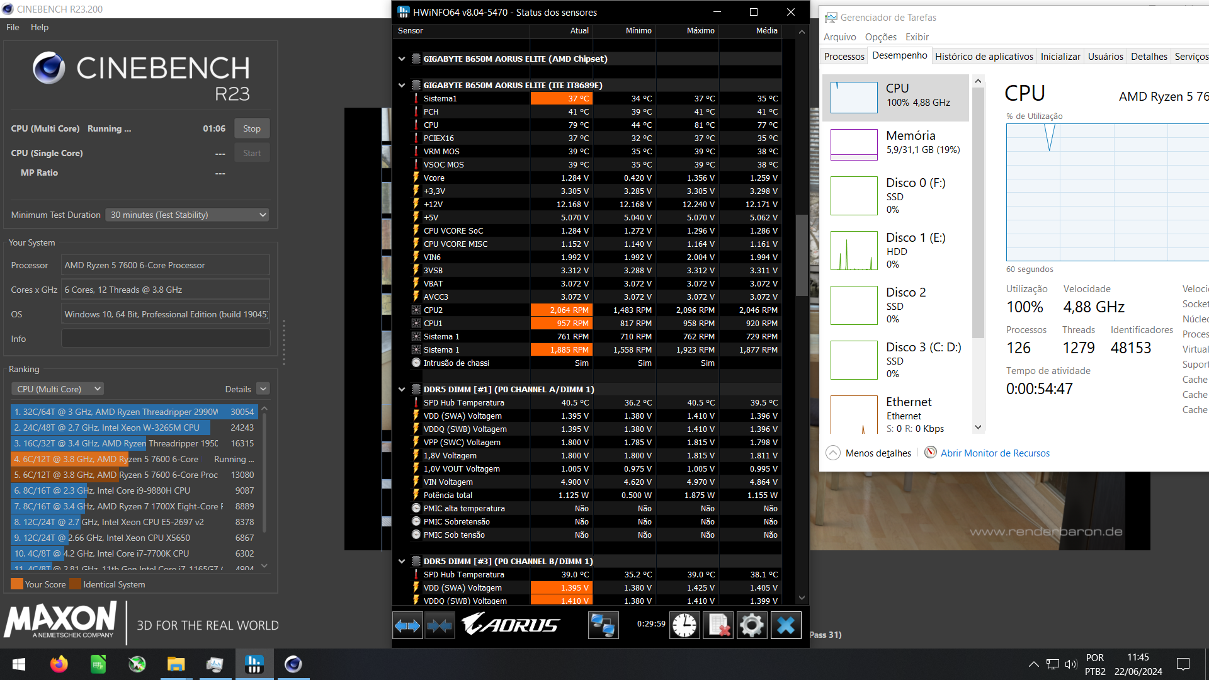This screenshot has height=680, width=1209.
Task: Click HWiNFO blue X close sensors button
Action: [786, 625]
